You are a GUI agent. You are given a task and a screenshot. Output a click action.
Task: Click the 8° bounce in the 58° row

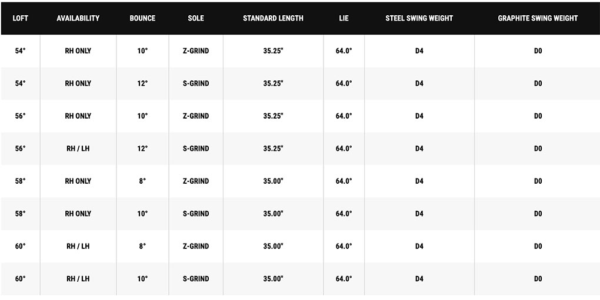[x=142, y=181]
